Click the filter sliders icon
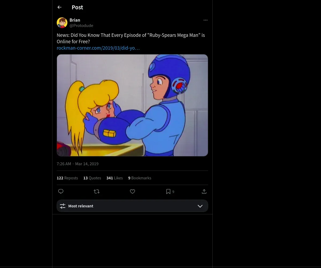Image resolution: width=321 pixels, height=268 pixels. (63, 206)
